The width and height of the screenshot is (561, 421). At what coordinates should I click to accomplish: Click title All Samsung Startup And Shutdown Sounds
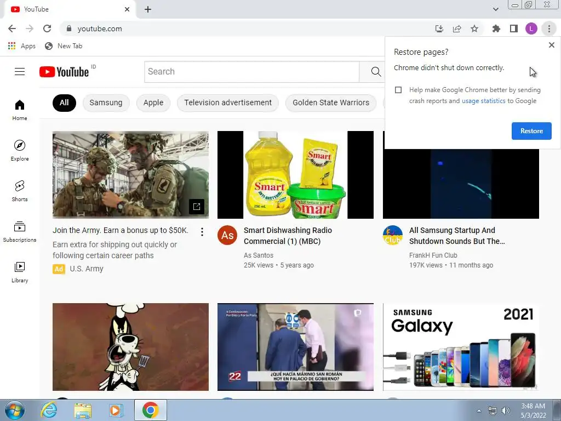tap(457, 236)
